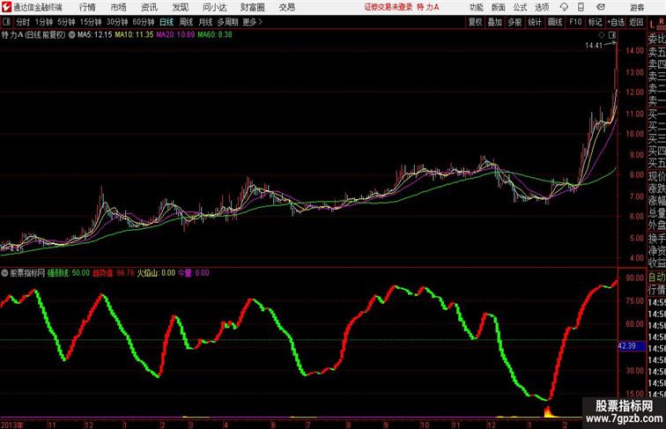Switch to the 1分钟 period tab
Image resolution: width=666 pixels, height=429 pixels.
pos(44,22)
